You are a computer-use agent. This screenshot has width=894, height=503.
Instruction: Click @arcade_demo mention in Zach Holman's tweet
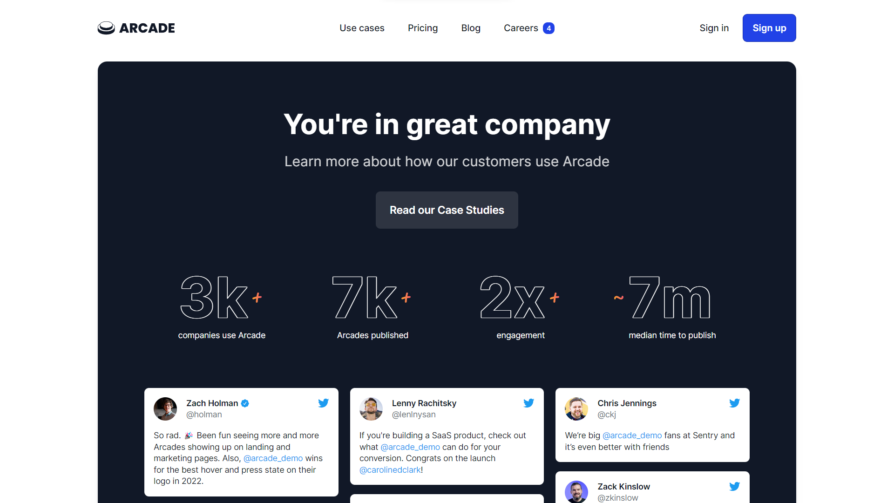tap(273, 458)
